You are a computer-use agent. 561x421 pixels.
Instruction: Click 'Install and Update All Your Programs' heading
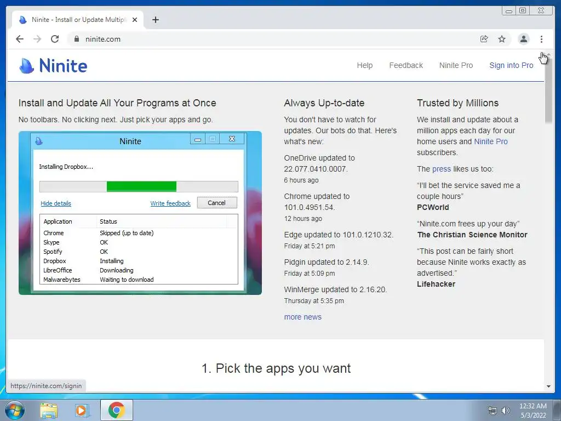click(117, 103)
